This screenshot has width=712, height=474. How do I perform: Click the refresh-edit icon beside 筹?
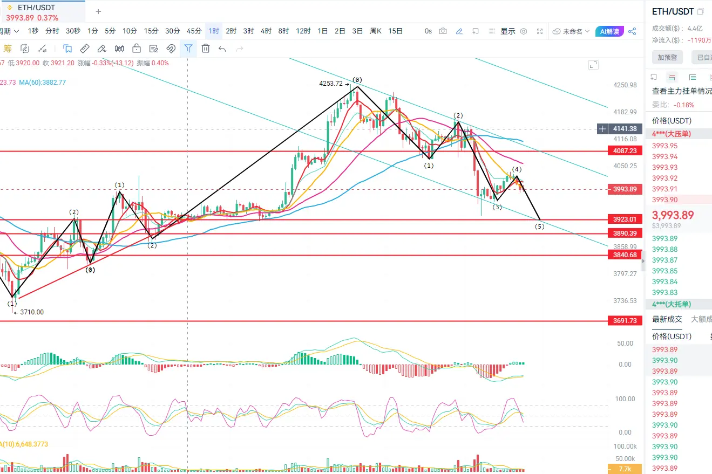(x=24, y=49)
